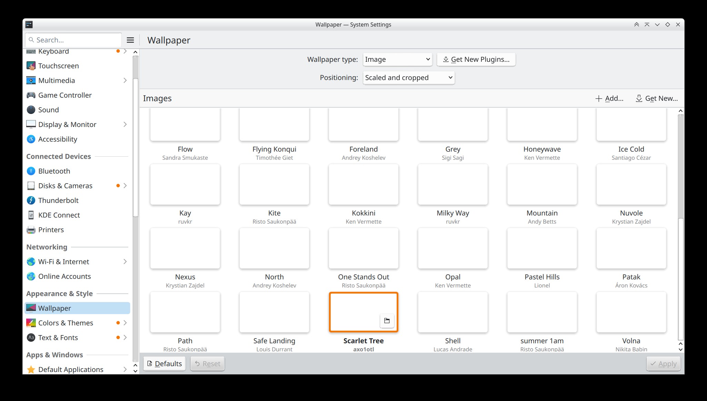Click the Colors & Themes icon
Viewport: 707px width, 401px height.
point(31,323)
